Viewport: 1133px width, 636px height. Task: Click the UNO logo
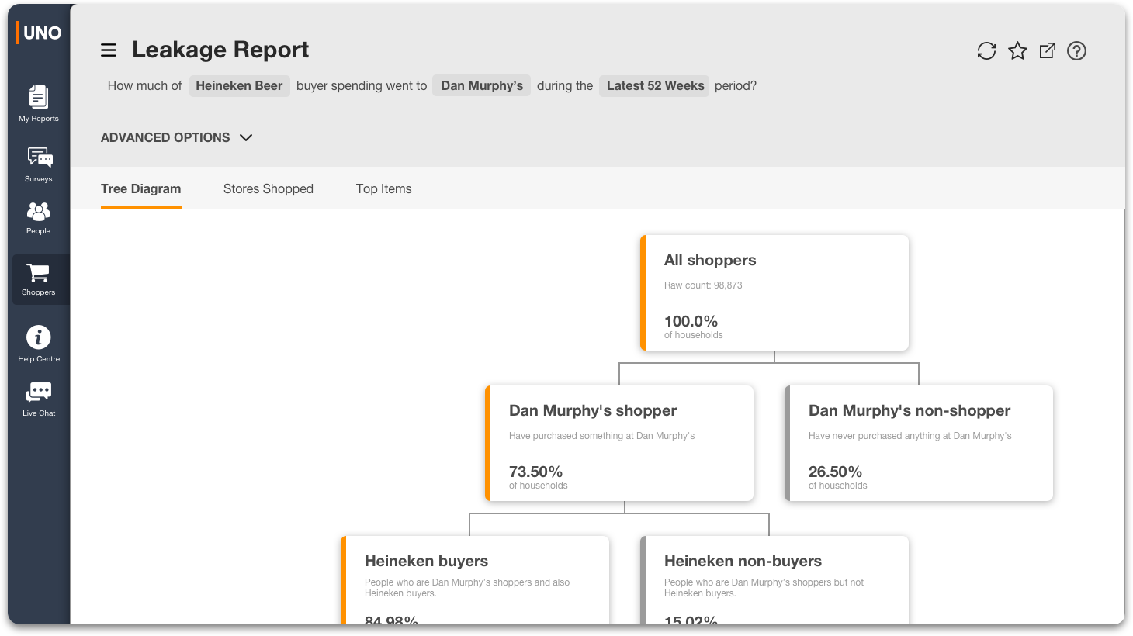pyautogui.click(x=40, y=33)
